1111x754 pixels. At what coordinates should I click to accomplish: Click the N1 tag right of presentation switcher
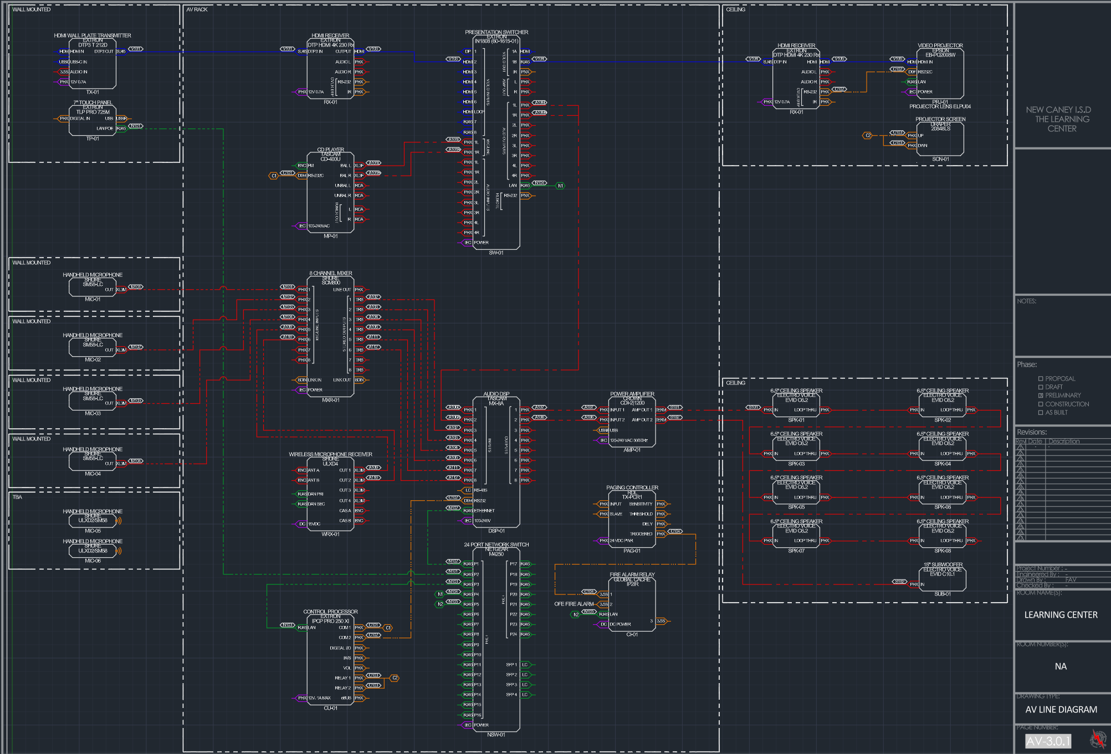tap(560, 186)
